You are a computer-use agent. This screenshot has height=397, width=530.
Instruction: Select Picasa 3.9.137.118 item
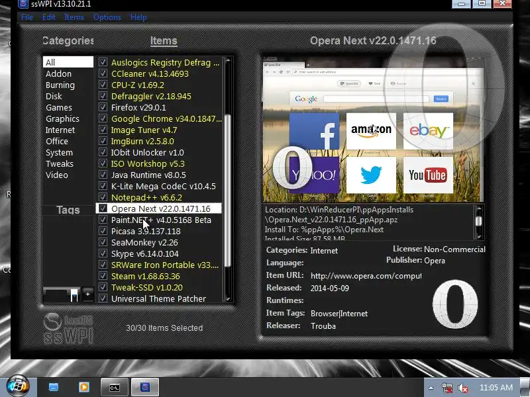point(159,231)
